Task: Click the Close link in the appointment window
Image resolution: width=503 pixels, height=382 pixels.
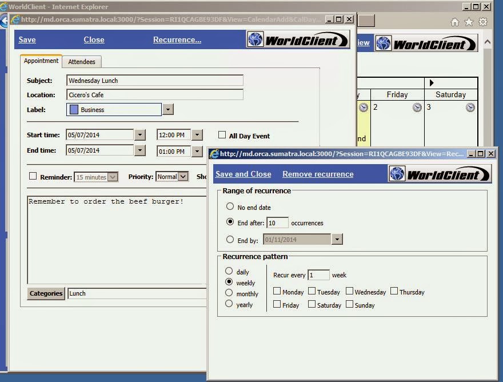Action: pyautogui.click(x=94, y=39)
